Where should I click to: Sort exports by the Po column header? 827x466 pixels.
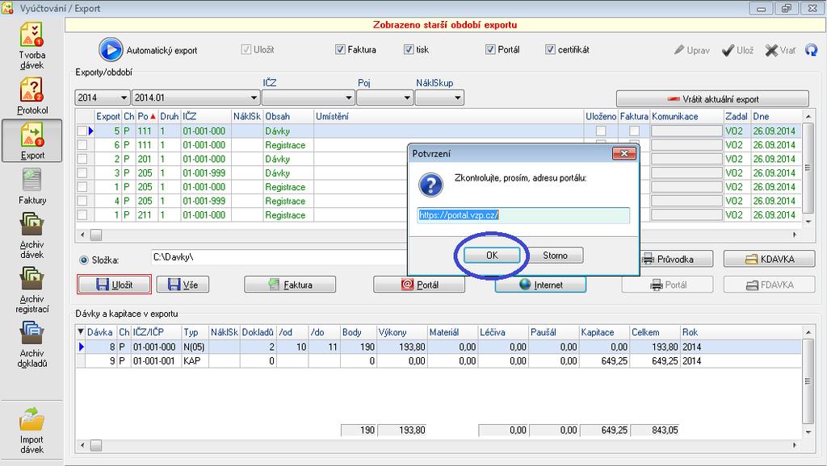[x=147, y=116]
